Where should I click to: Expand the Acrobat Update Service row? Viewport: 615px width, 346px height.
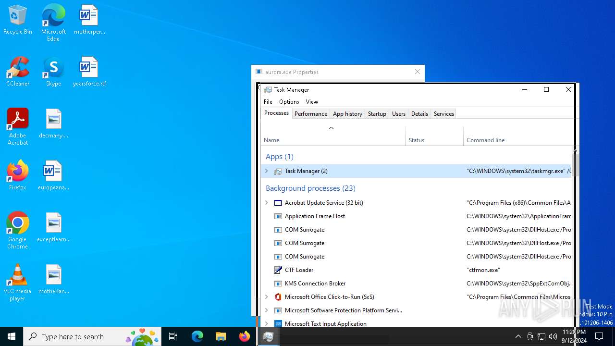coord(267,203)
